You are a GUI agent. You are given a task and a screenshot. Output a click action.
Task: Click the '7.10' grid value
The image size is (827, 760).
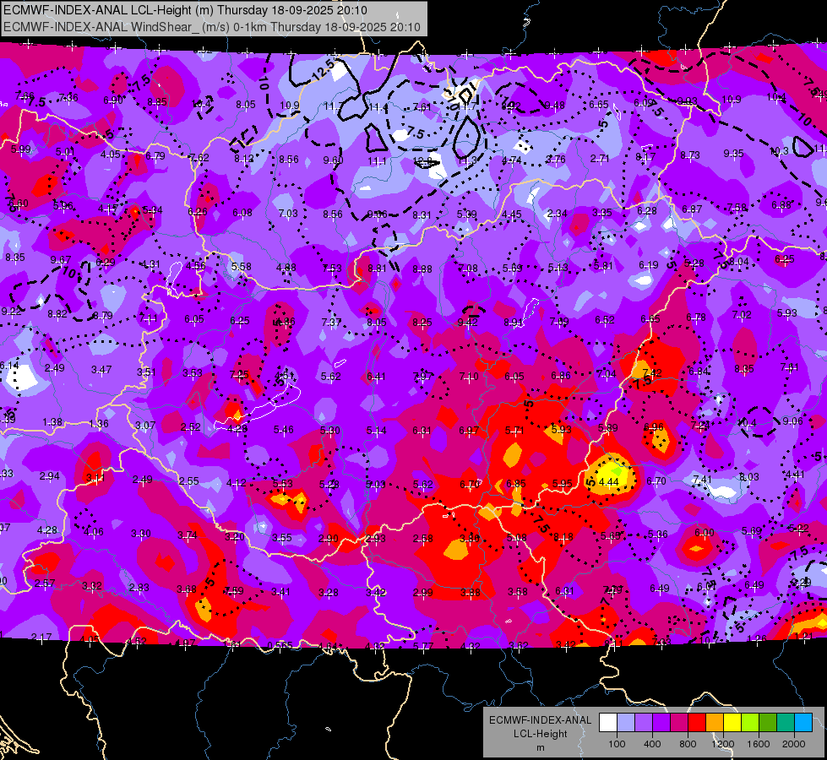tap(469, 376)
